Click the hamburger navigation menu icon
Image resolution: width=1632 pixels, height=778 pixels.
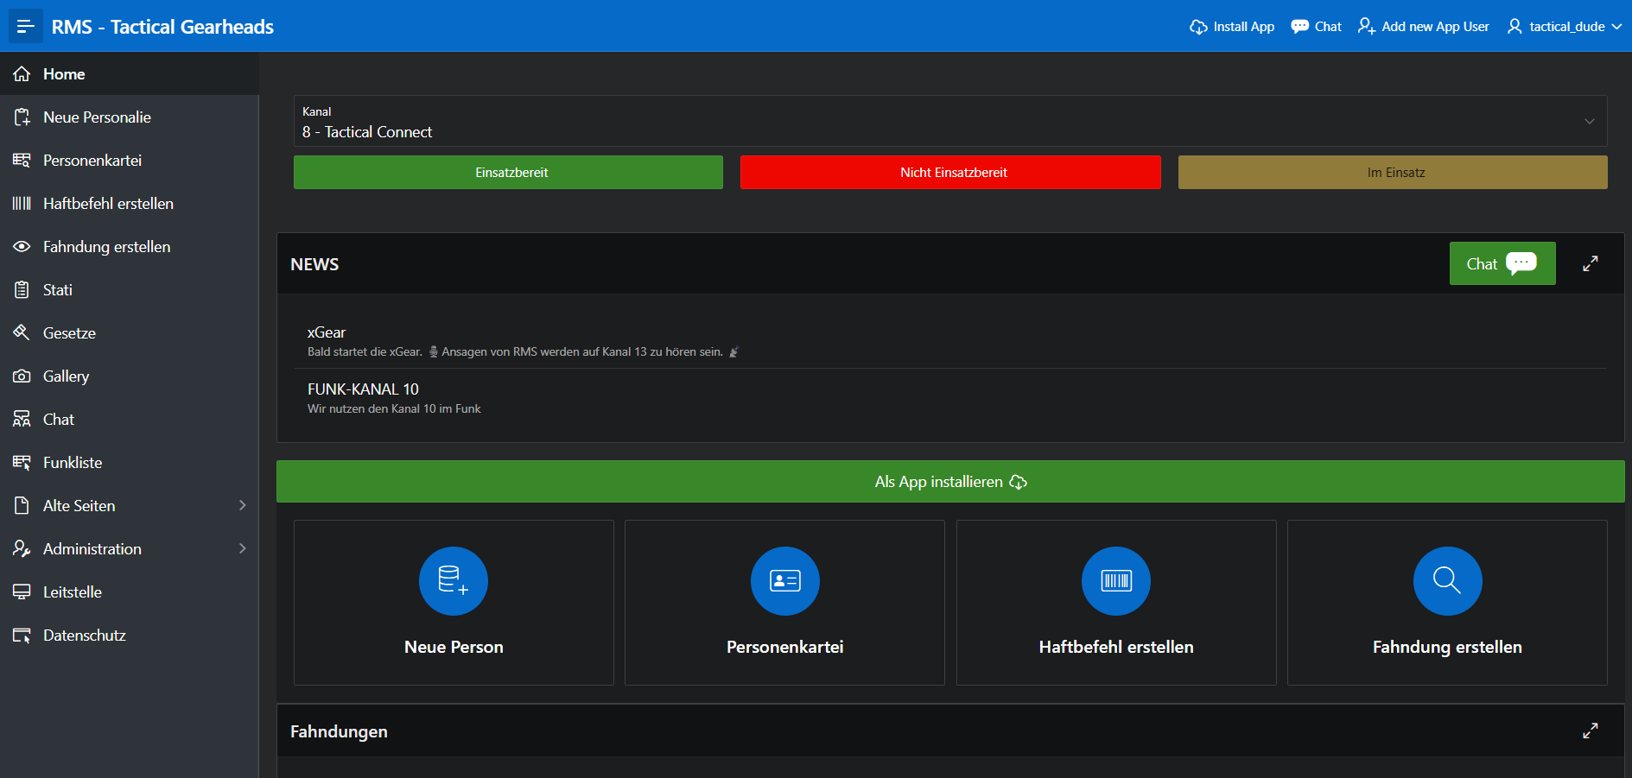point(25,27)
